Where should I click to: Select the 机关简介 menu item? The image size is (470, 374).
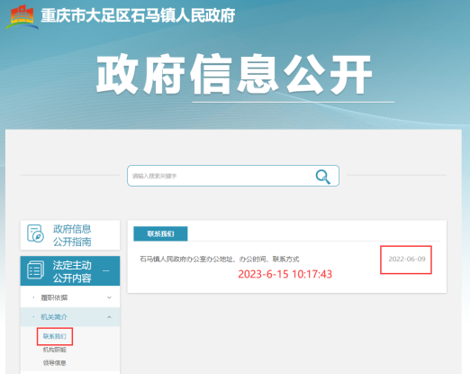tap(54, 317)
